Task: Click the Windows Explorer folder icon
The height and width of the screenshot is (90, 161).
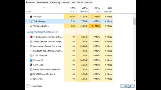Action: pyautogui.click(x=31, y=26)
